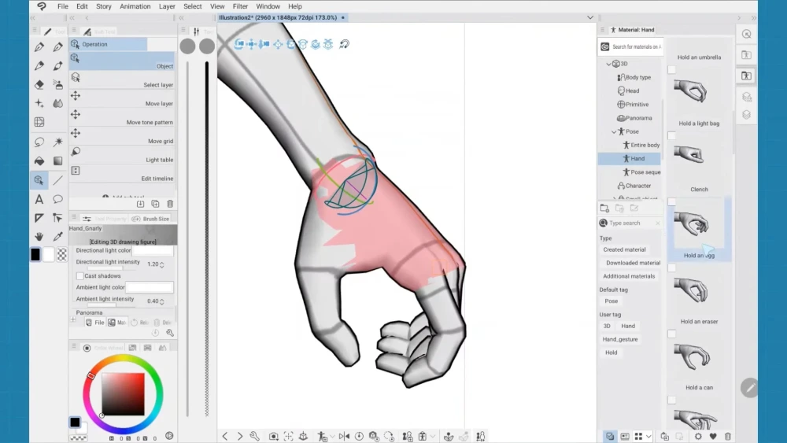Click the pencil edit floating button
The image size is (787, 443).
pyautogui.click(x=750, y=388)
